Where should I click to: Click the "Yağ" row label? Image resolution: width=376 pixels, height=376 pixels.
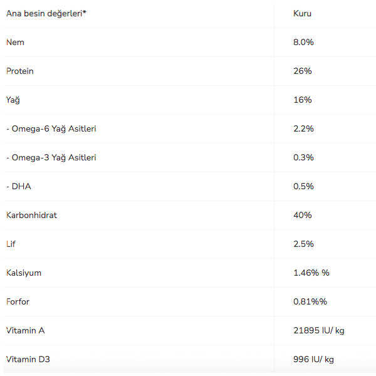point(13,100)
